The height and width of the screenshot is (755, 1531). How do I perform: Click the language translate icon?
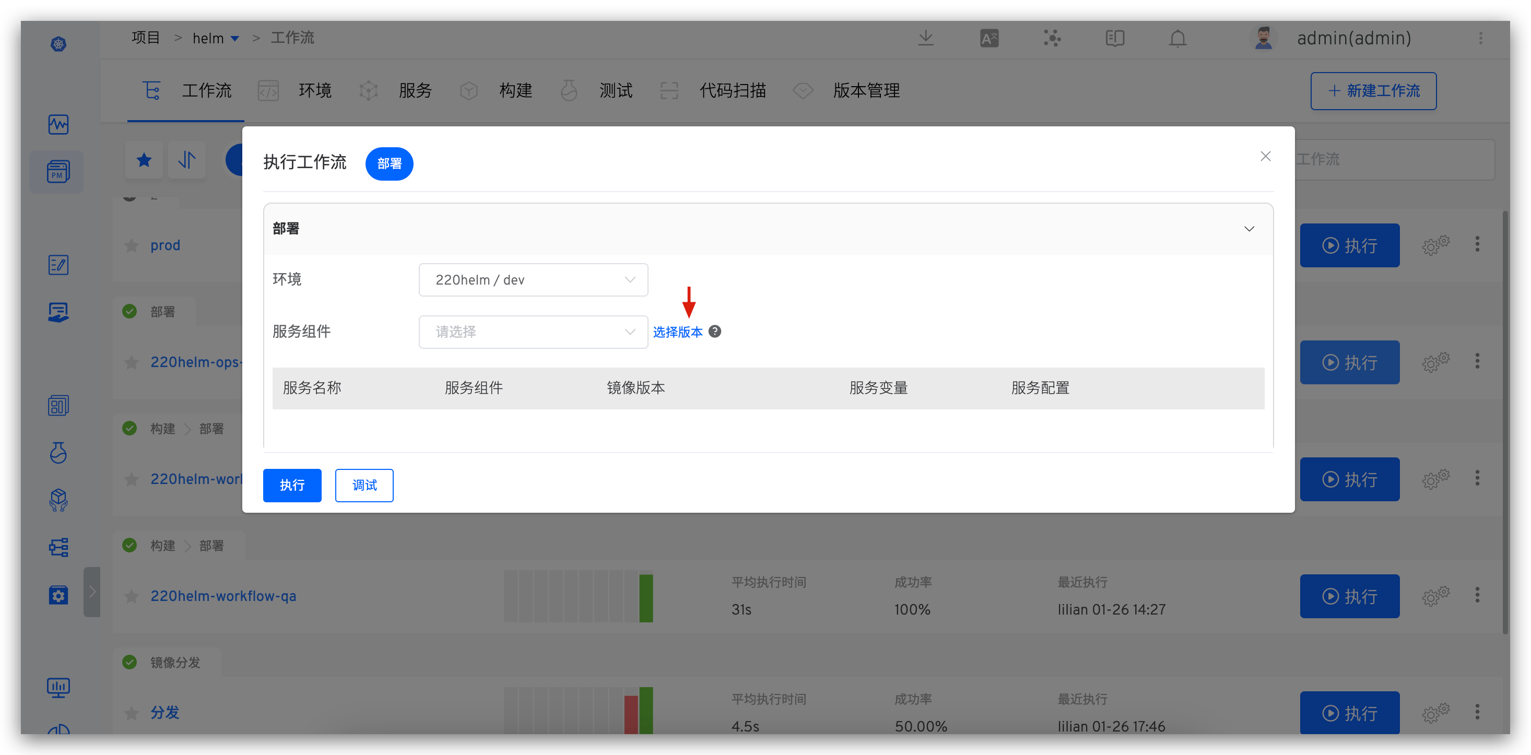click(x=989, y=39)
